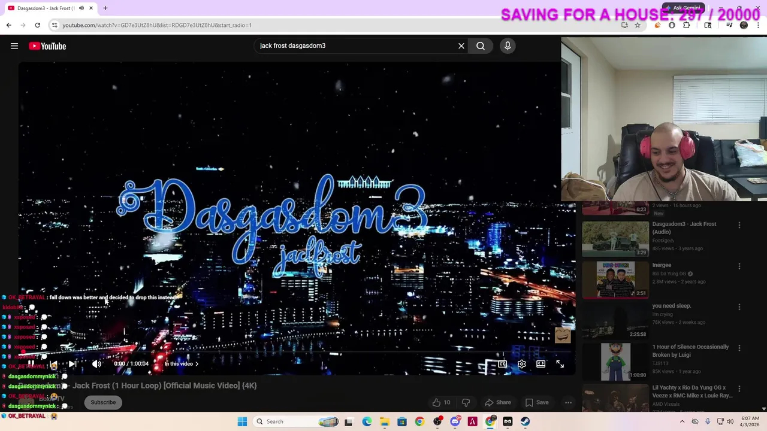Mute tab via speaker icon on tab

pos(81,8)
